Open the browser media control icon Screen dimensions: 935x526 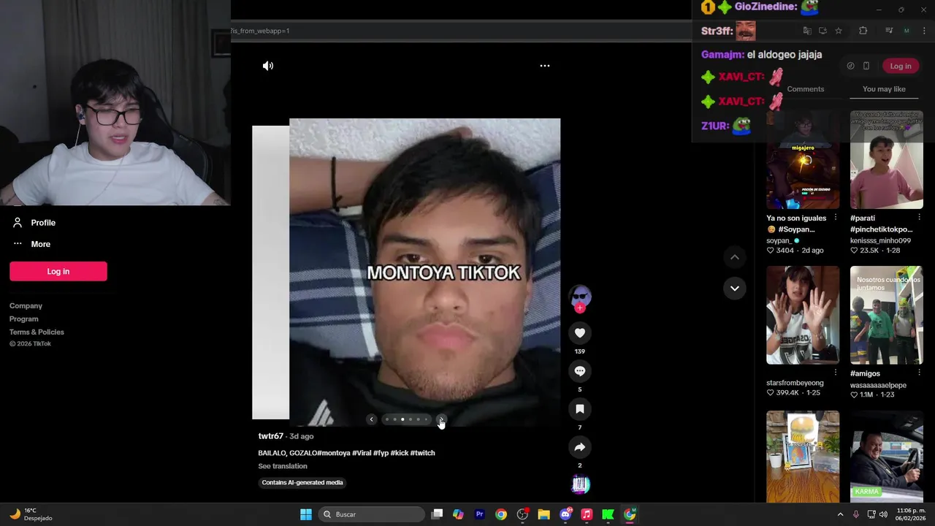[889, 31]
